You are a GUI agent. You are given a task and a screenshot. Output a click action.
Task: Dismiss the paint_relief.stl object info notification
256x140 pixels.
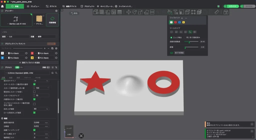[x=252, y=131]
